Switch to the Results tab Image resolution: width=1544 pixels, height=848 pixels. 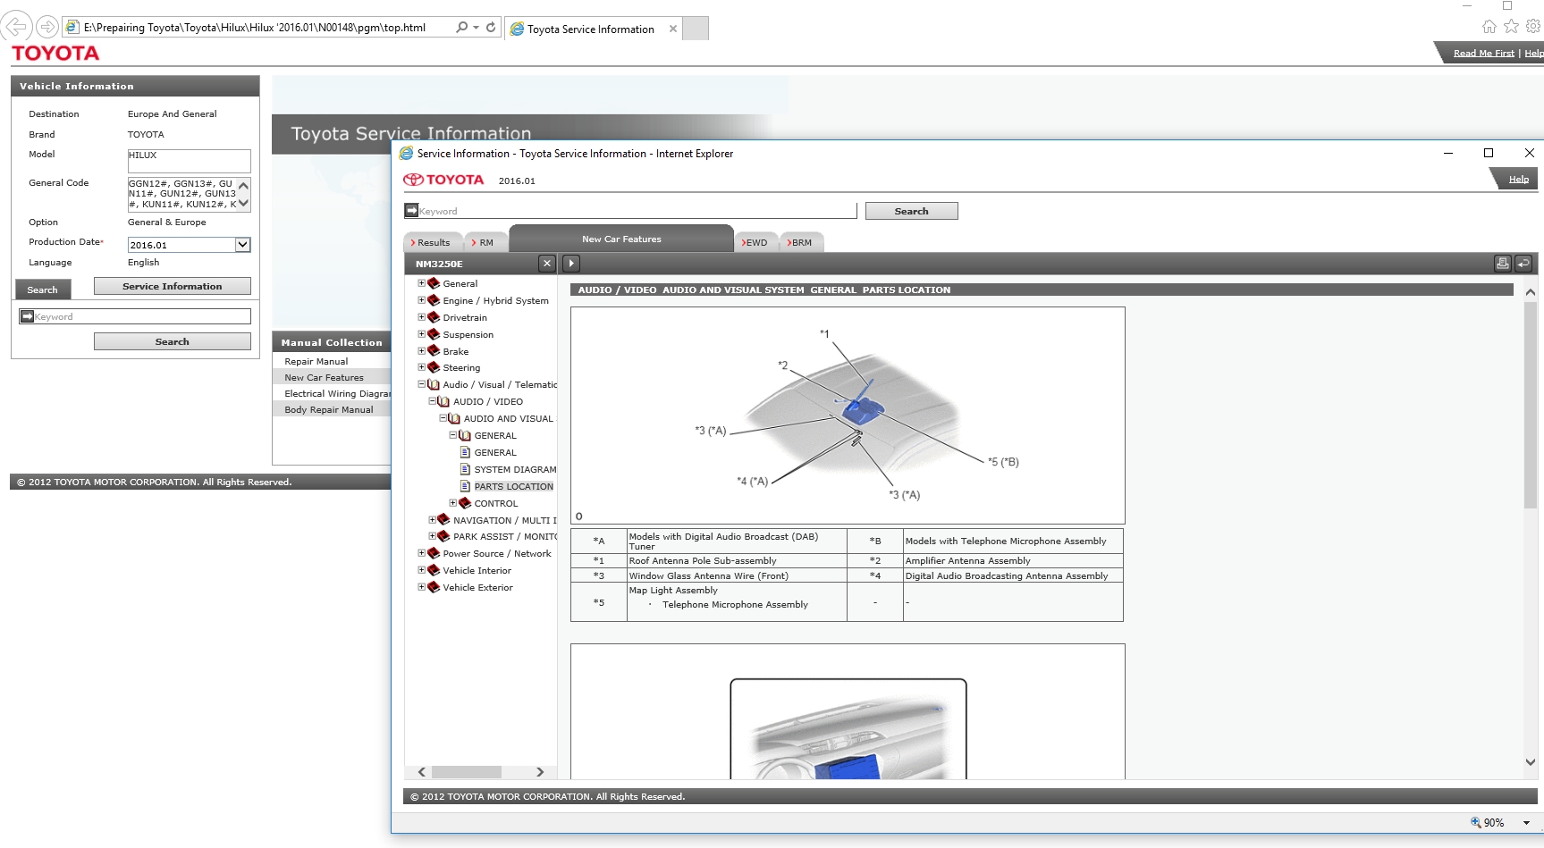[433, 242]
